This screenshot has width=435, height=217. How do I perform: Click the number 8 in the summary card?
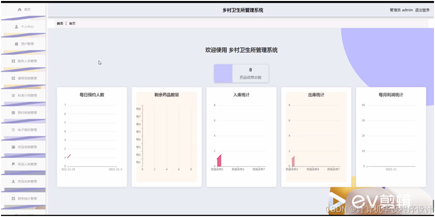pos(250,70)
